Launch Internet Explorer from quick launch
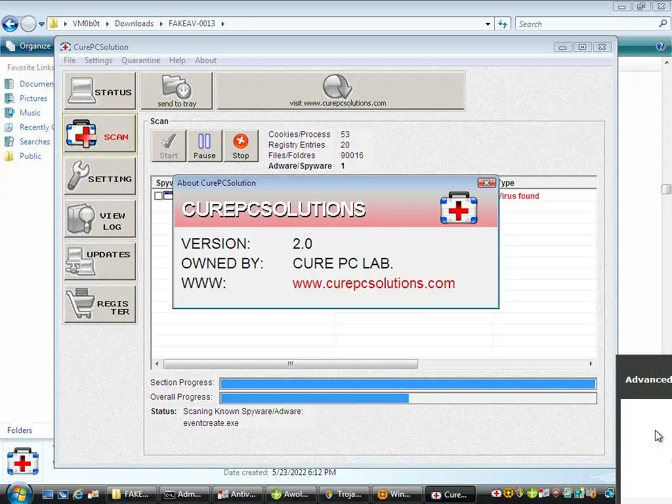 click(78, 494)
